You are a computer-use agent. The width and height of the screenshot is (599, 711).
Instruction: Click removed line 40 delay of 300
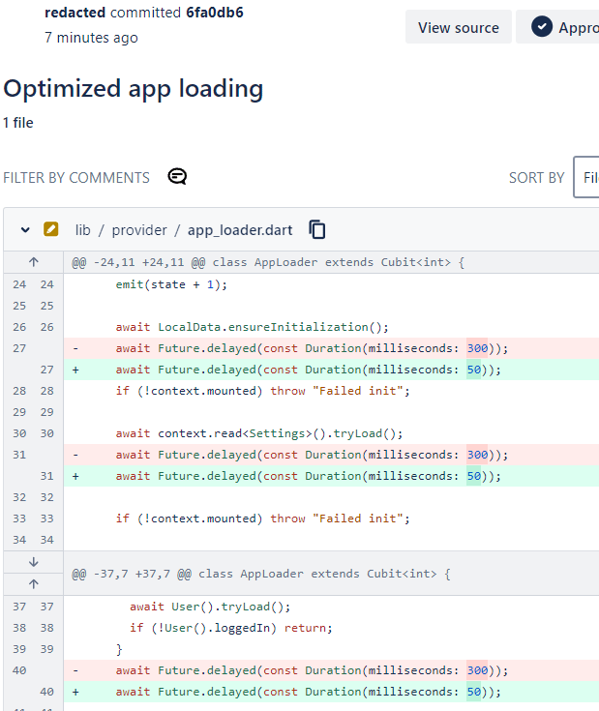(331, 670)
